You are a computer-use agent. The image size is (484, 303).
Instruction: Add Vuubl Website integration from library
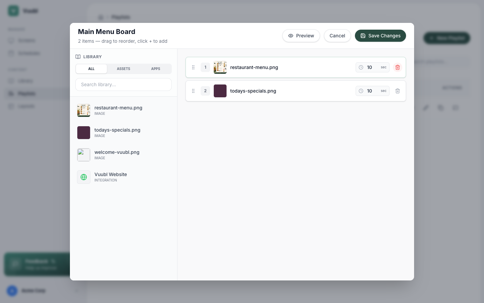tap(123, 177)
